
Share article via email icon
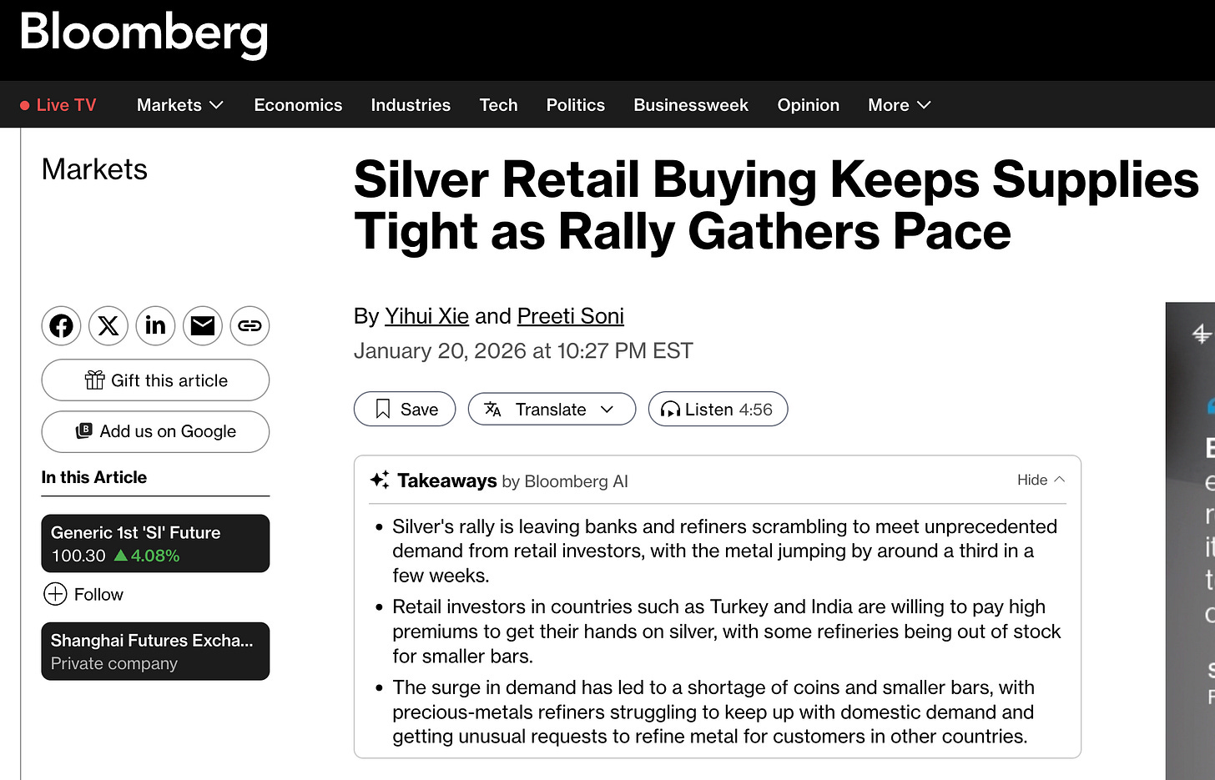click(203, 325)
